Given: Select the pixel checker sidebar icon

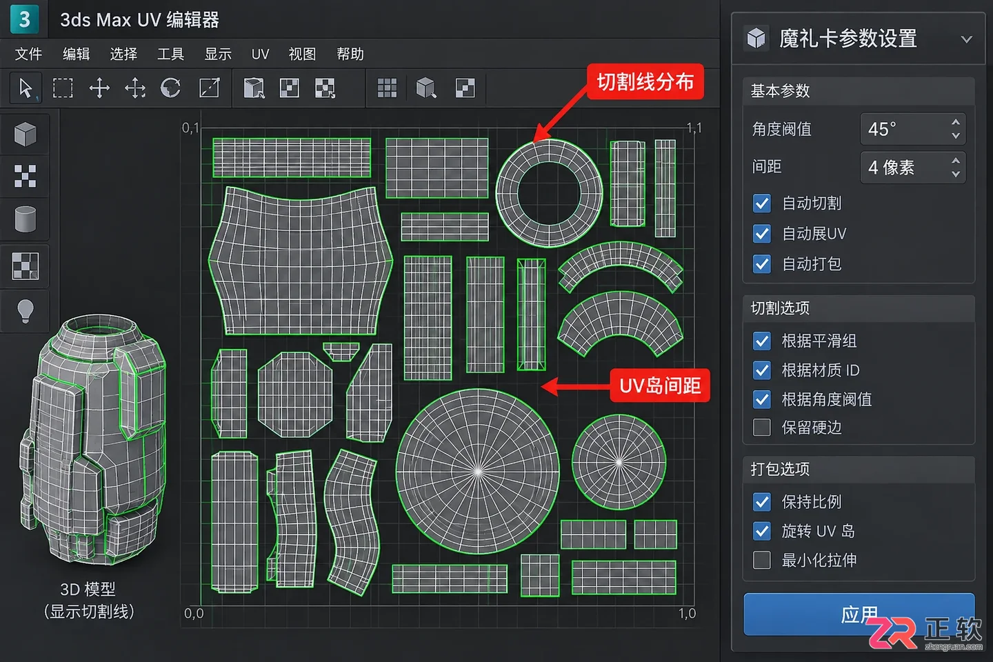Looking at the screenshot, I should 26,177.
